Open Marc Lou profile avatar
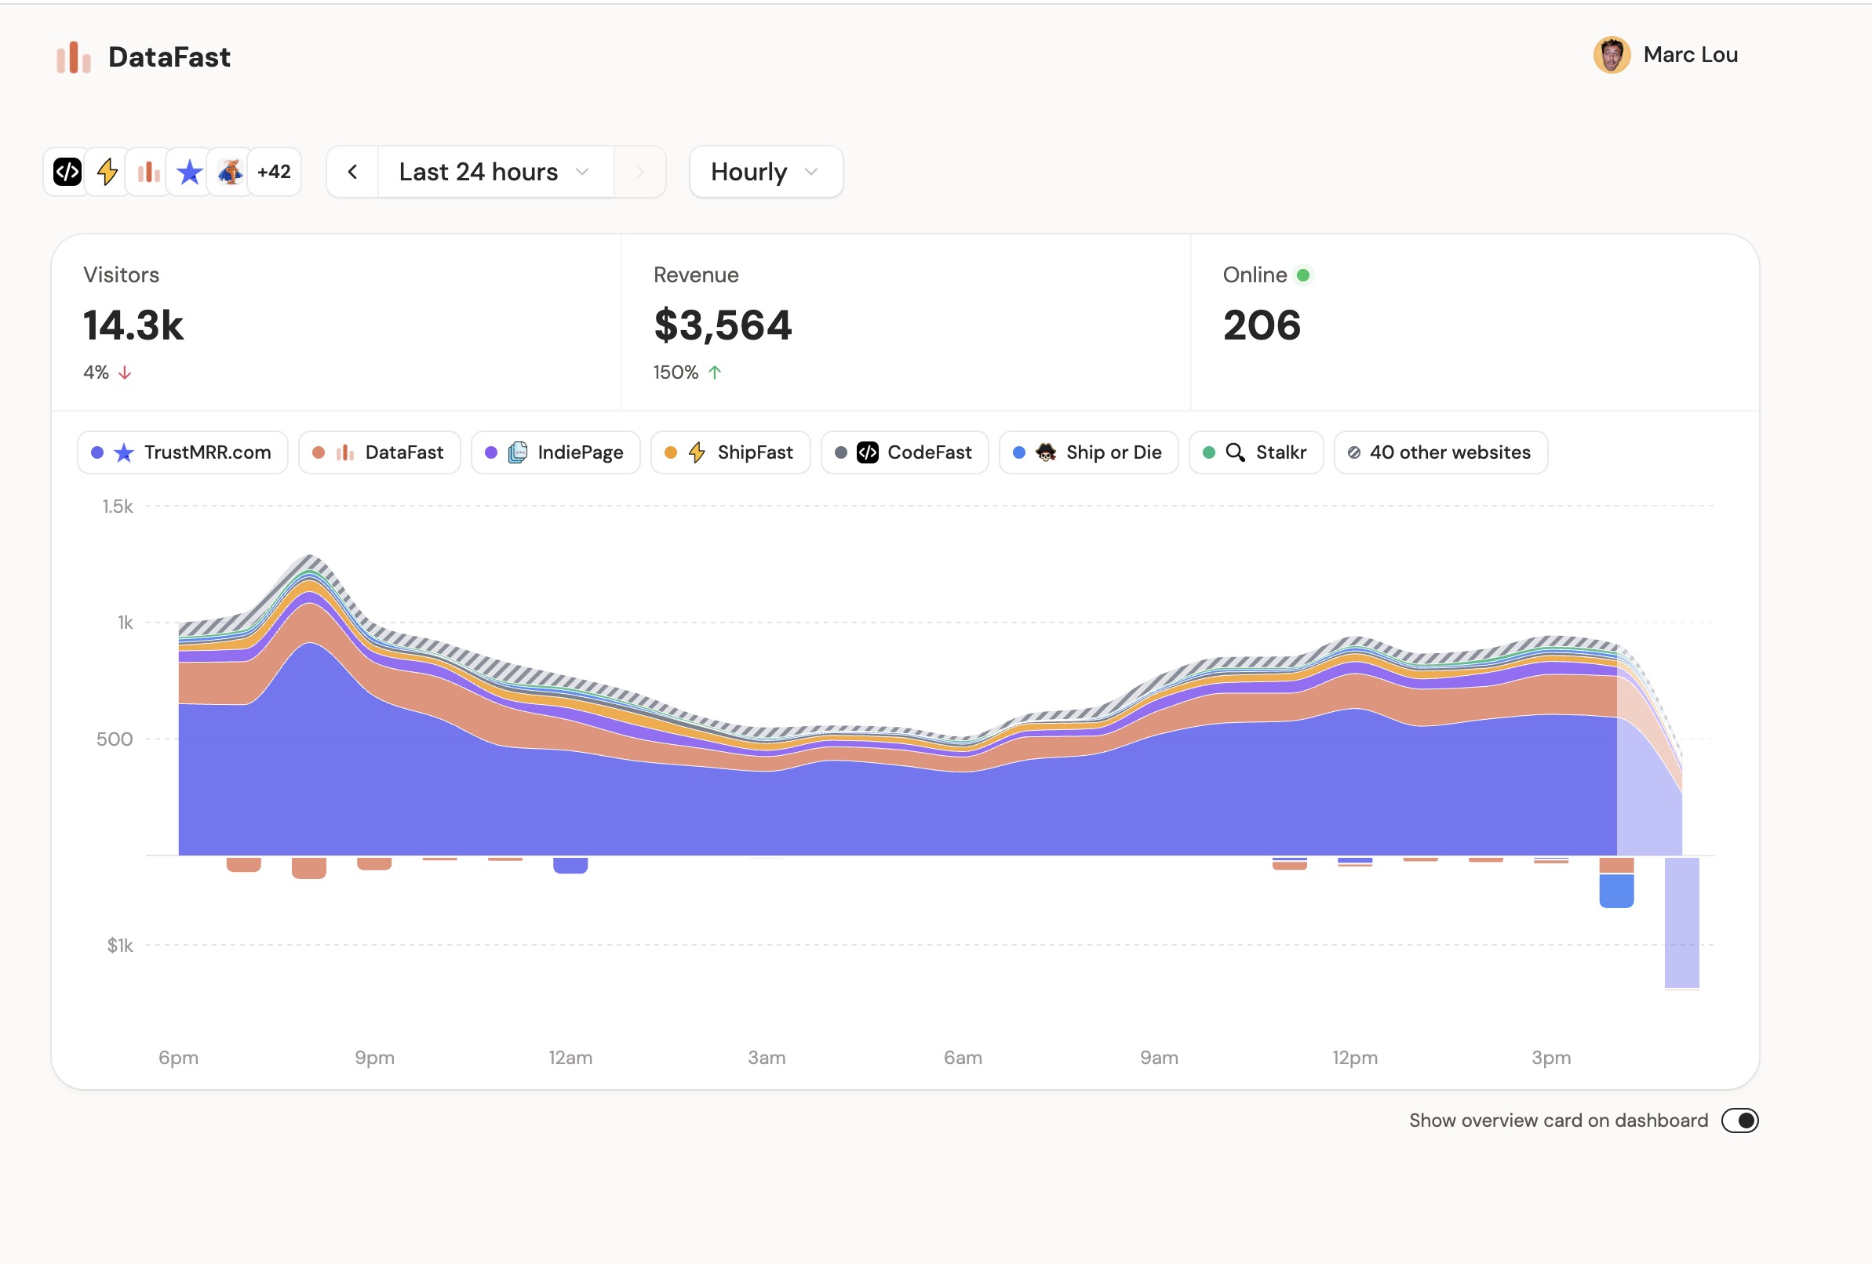 pyautogui.click(x=1611, y=55)
